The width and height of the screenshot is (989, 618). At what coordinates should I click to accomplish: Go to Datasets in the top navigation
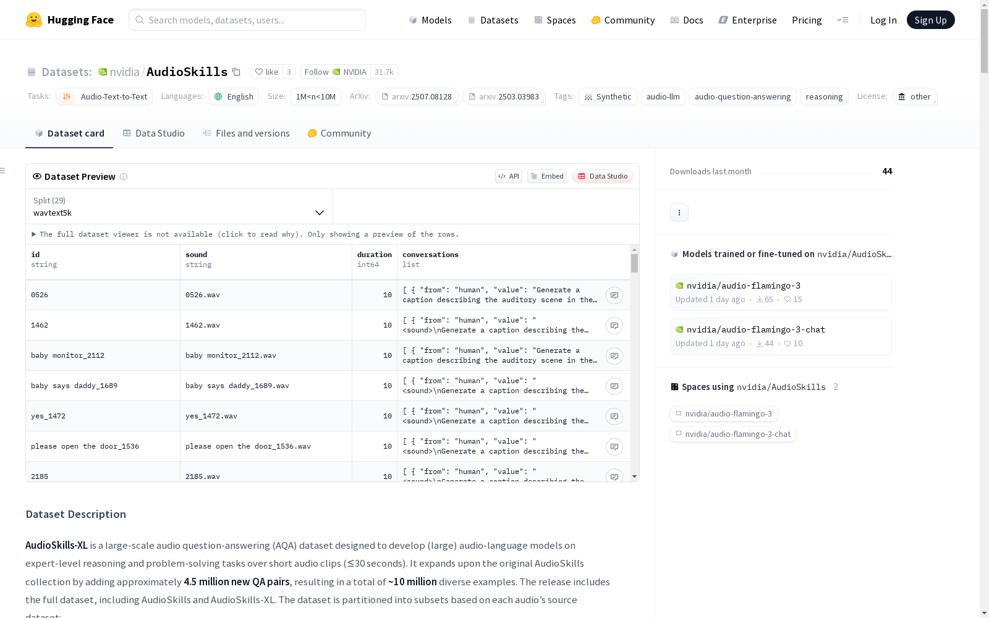pyautogui.click(x=493, y=20)
